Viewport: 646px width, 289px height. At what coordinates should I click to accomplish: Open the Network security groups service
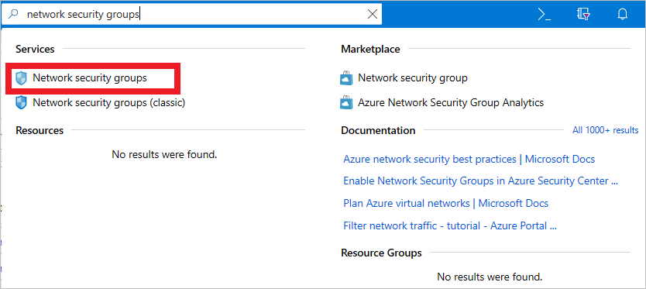(x=90, y=77)
